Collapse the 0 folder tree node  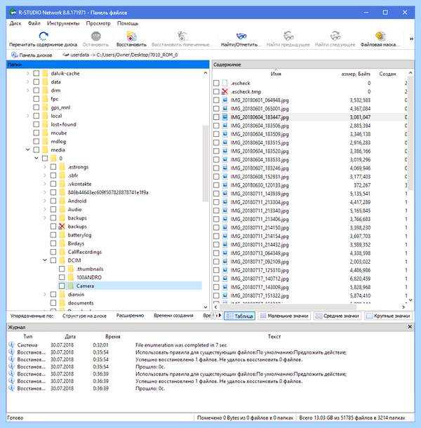click(x=36, y=158)
